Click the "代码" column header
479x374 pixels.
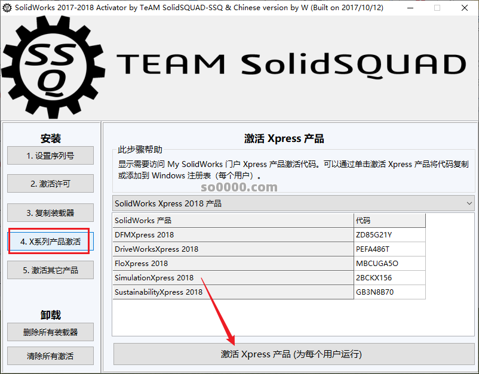click(389, 220)
